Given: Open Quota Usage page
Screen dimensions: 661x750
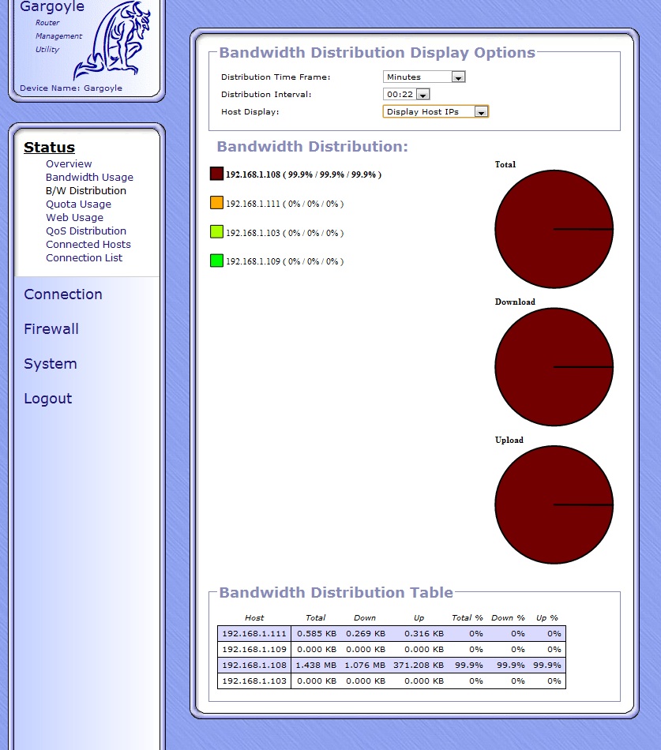Looking at the screenshot, I should 78,204.
